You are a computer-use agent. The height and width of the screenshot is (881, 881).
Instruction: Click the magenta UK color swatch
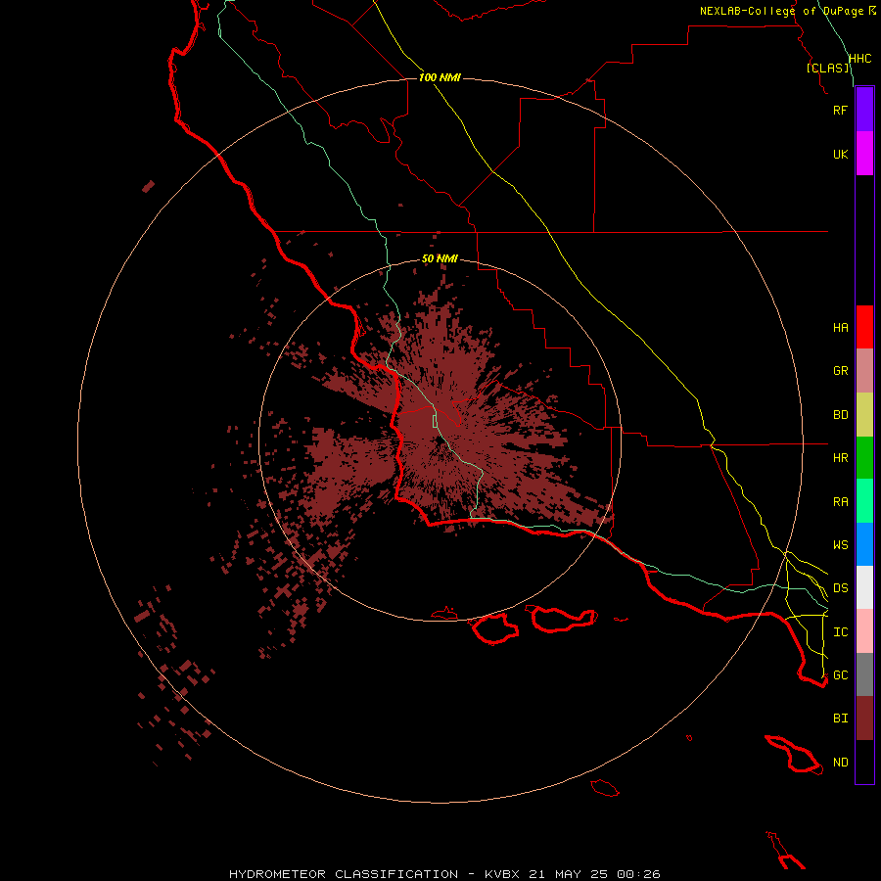click(x=864, y=154)
